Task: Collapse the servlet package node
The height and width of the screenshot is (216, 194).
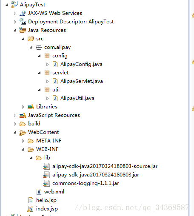Action: pos(39,73)
